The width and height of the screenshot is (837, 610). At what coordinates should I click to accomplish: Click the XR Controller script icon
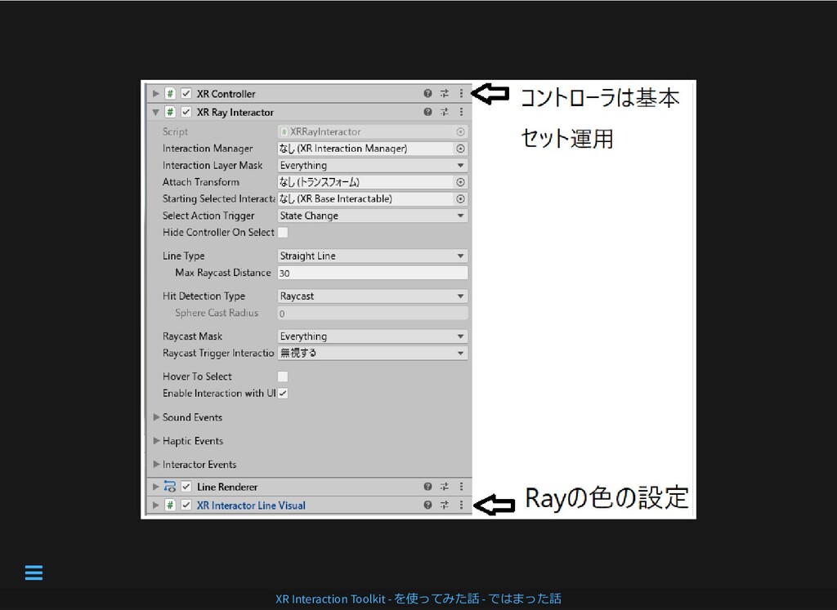point(170,93)
